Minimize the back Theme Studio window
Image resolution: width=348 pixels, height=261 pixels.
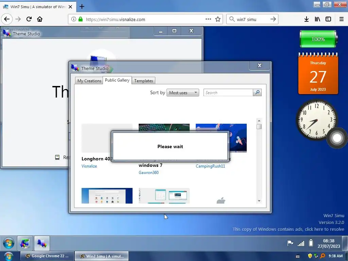(x=161, y=31)
